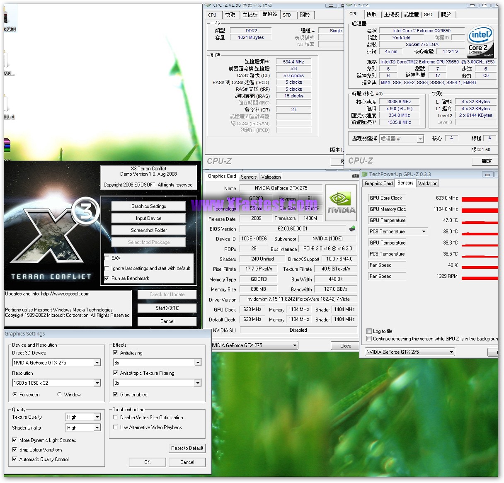504x483 pixels.
Task: Click the GPU-Z screenshot camera icon
Action: [355, 176]
